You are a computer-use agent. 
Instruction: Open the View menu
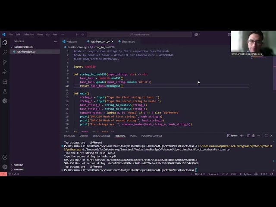[x=40, y=34]
